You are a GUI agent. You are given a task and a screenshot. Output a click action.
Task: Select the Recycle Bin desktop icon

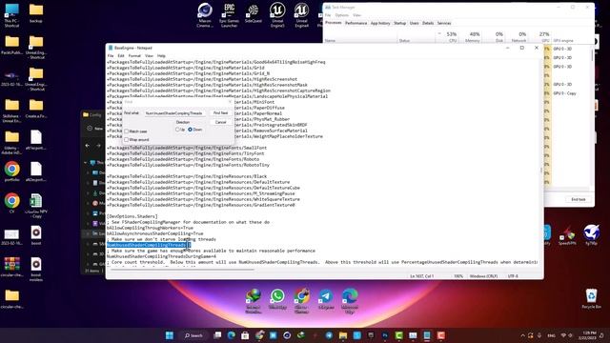591,298
